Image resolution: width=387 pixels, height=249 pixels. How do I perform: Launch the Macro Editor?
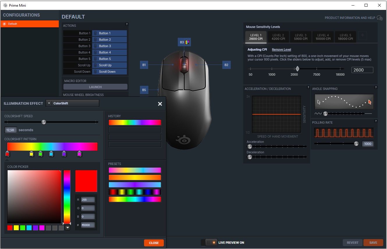[x=95, y=87]
